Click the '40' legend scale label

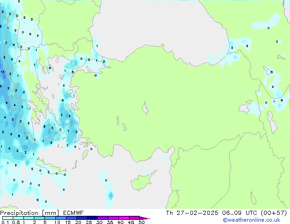click(x=120, y=222)
